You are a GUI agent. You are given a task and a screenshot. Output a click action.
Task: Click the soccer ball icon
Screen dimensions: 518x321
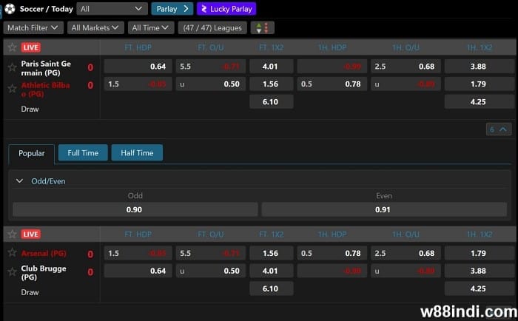(10, 9)
